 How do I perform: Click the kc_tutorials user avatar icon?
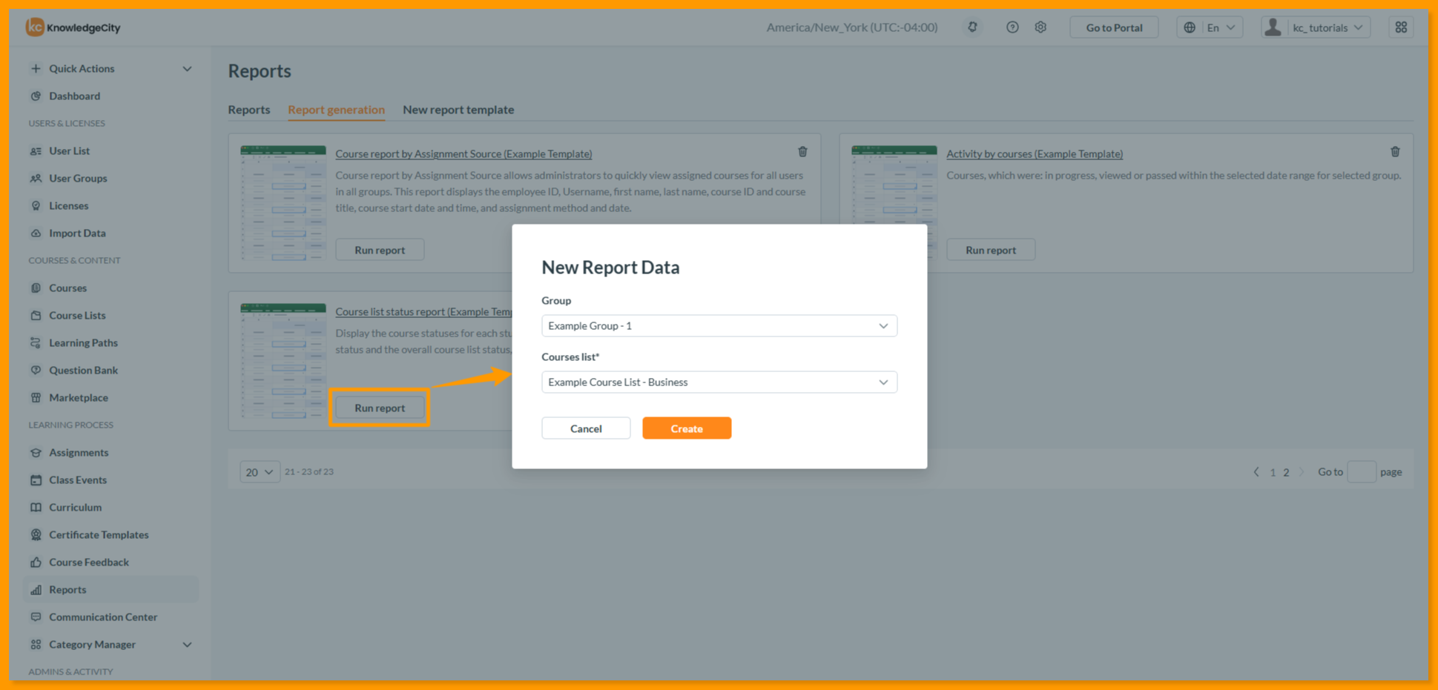tap(1273, 27)
